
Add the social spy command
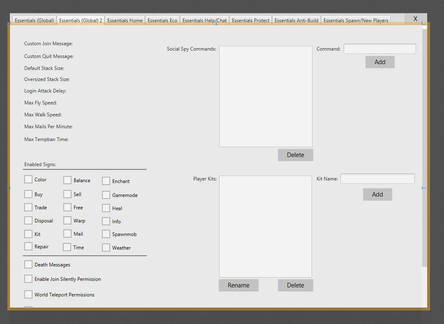[380, 62]
